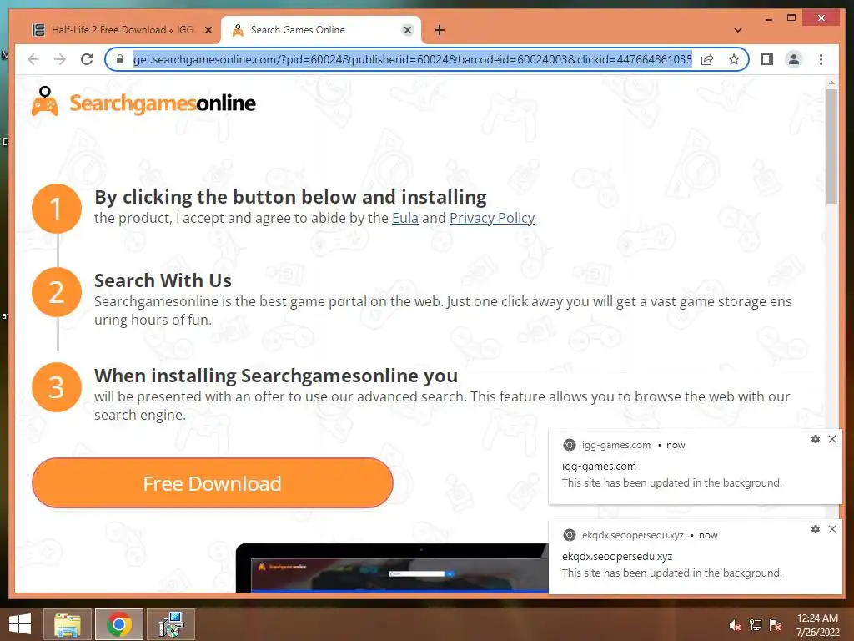Open Chrome's three-dot menu
The width and height of the screenshot is (854, 641).
(x=821, y=59)
